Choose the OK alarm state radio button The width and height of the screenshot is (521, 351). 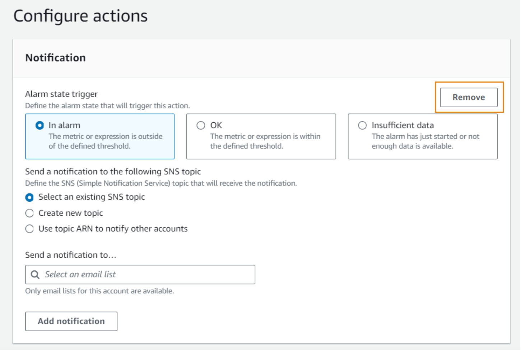click(201, 126)
